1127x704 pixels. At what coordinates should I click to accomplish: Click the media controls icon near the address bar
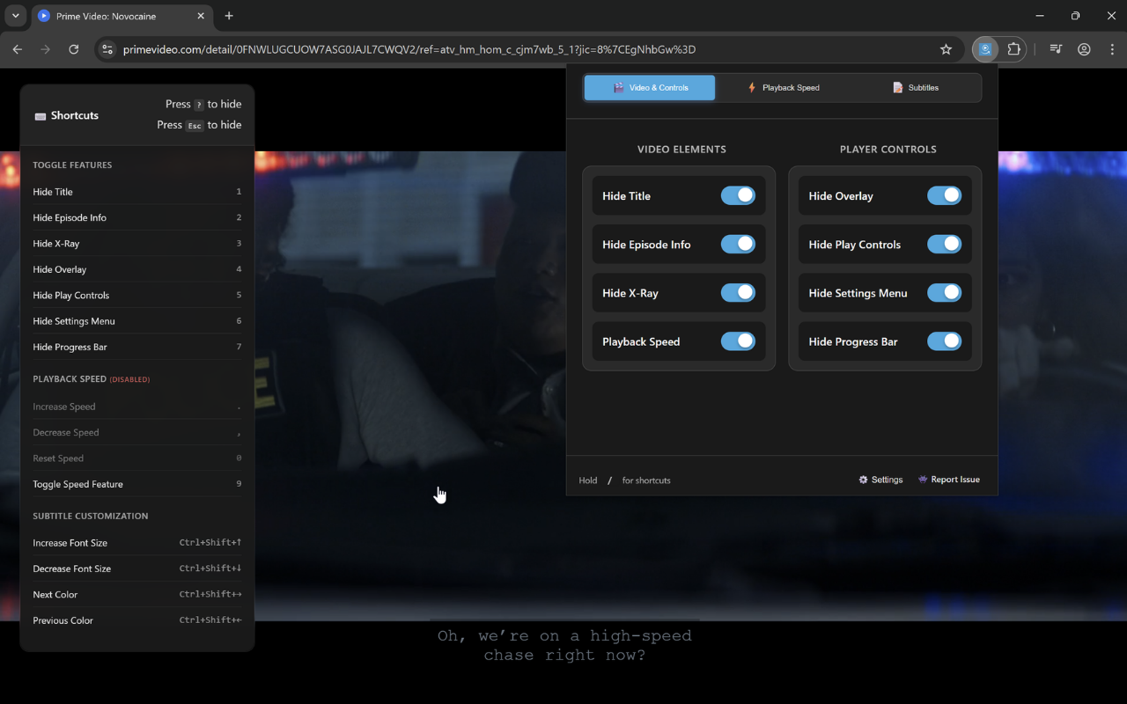pos(1055,49)
